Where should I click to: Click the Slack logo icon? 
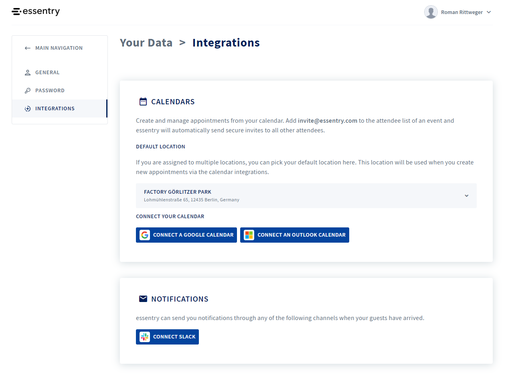(x=145, y=337)
